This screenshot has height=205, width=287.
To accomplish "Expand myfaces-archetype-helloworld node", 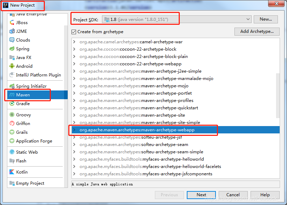I will 74,159.
